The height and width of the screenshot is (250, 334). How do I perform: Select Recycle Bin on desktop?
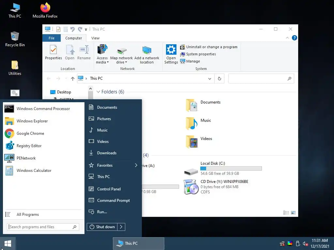tap(15, 39)
